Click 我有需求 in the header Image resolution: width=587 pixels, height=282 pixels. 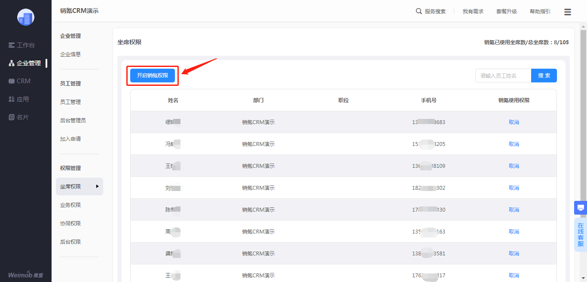473,12
